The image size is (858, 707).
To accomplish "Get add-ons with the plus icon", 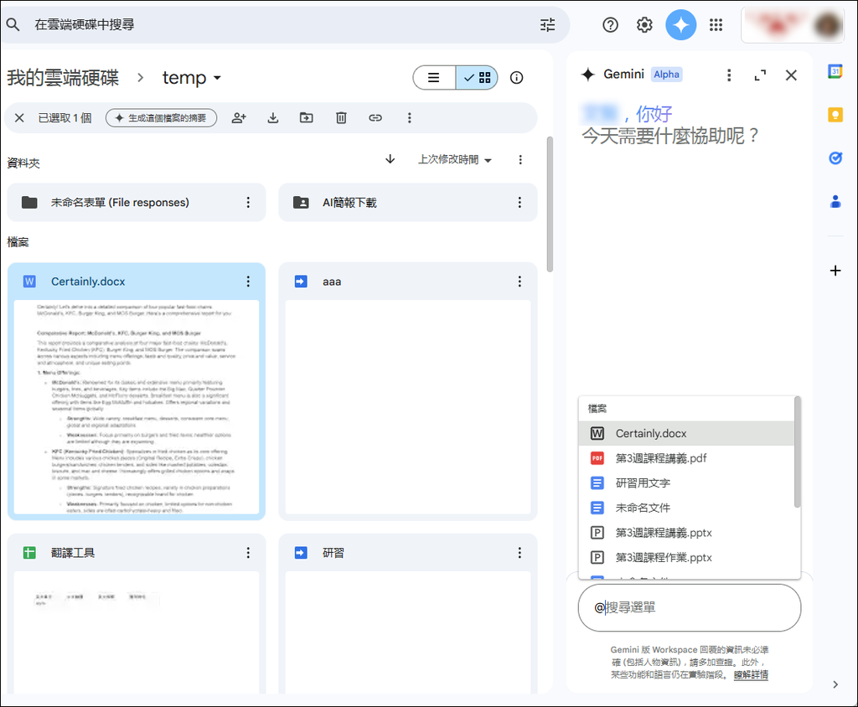I will (835, 271).
